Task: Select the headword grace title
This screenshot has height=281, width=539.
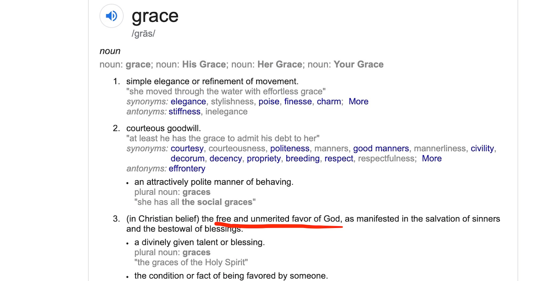Action: coord(155,16)
